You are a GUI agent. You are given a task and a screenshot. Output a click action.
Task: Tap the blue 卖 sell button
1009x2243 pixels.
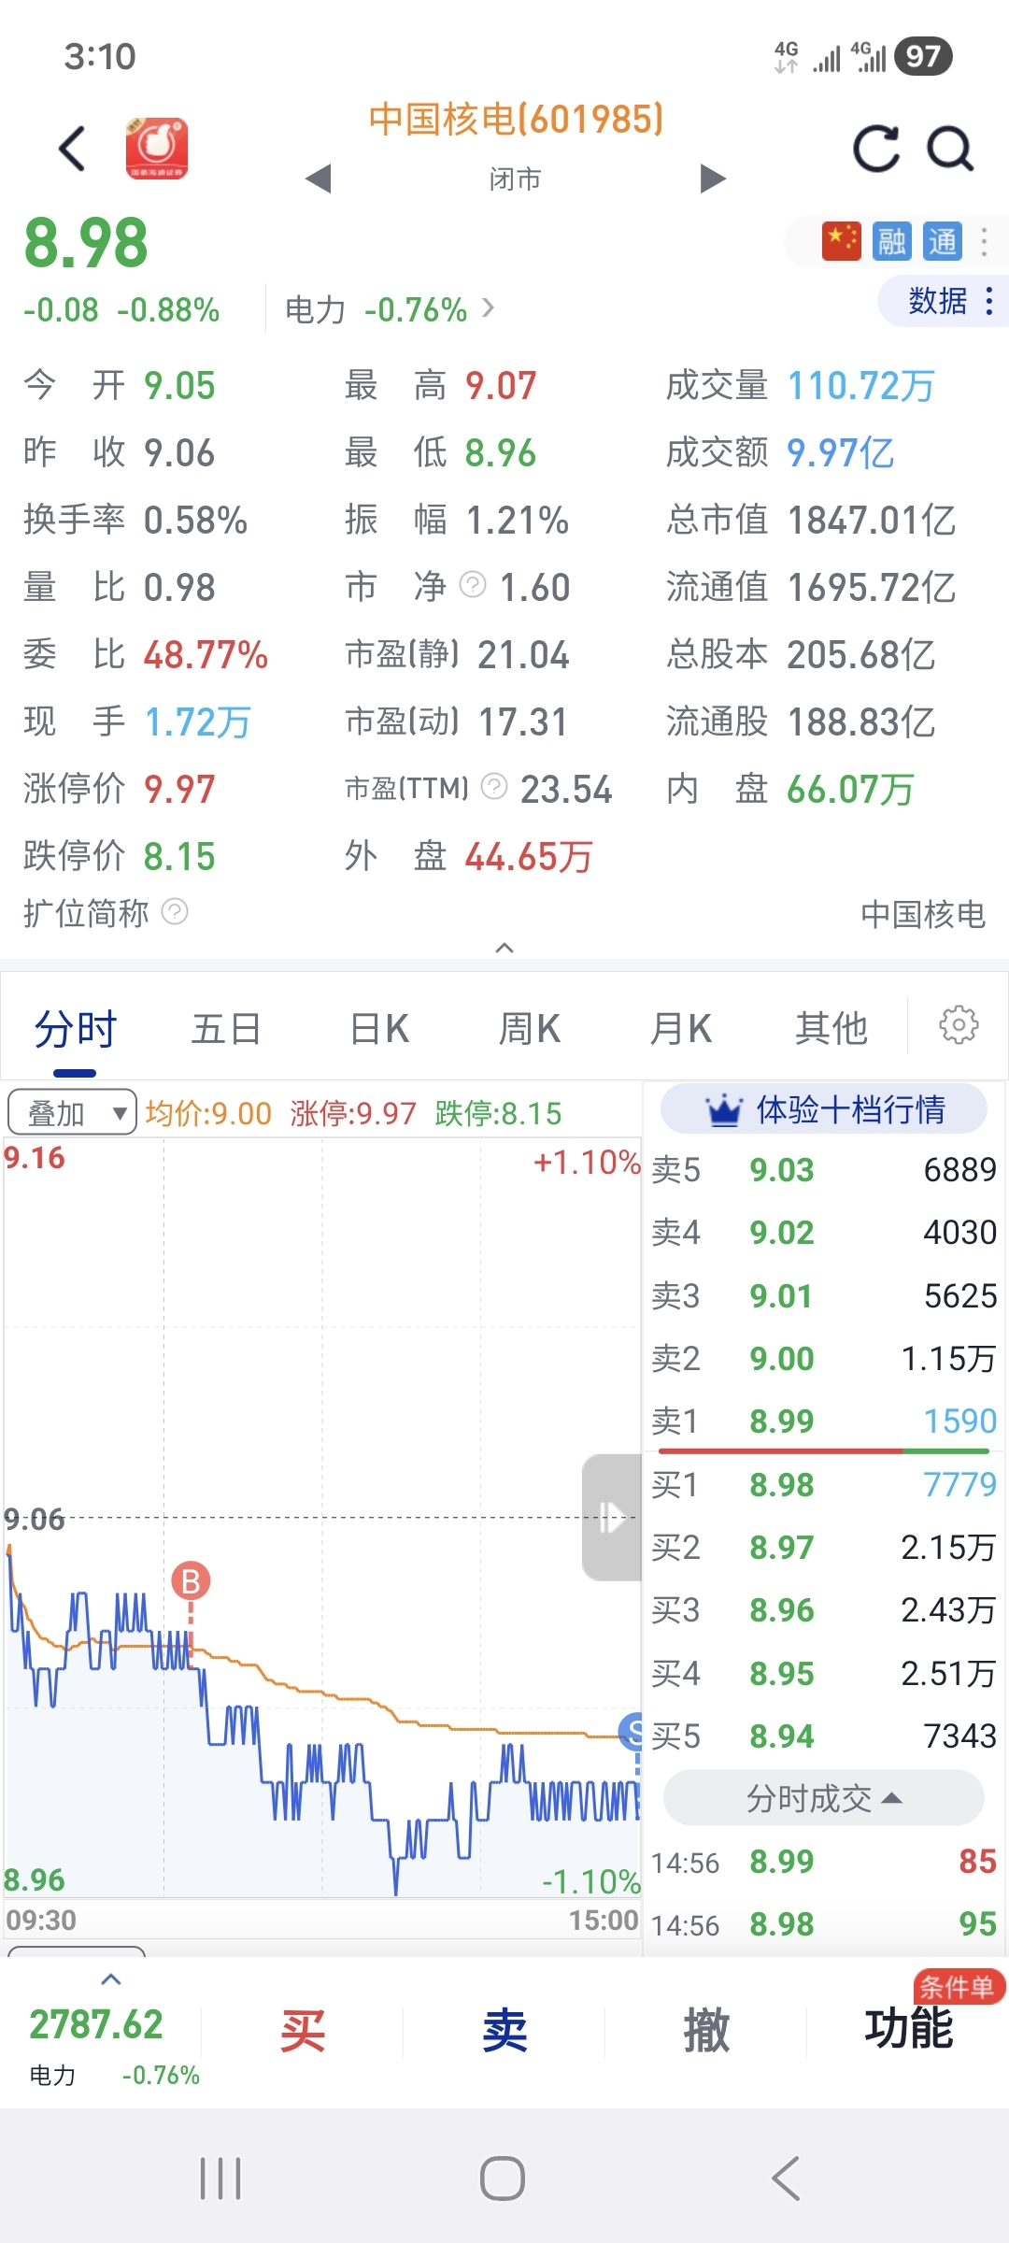[x=504, y=2031]
